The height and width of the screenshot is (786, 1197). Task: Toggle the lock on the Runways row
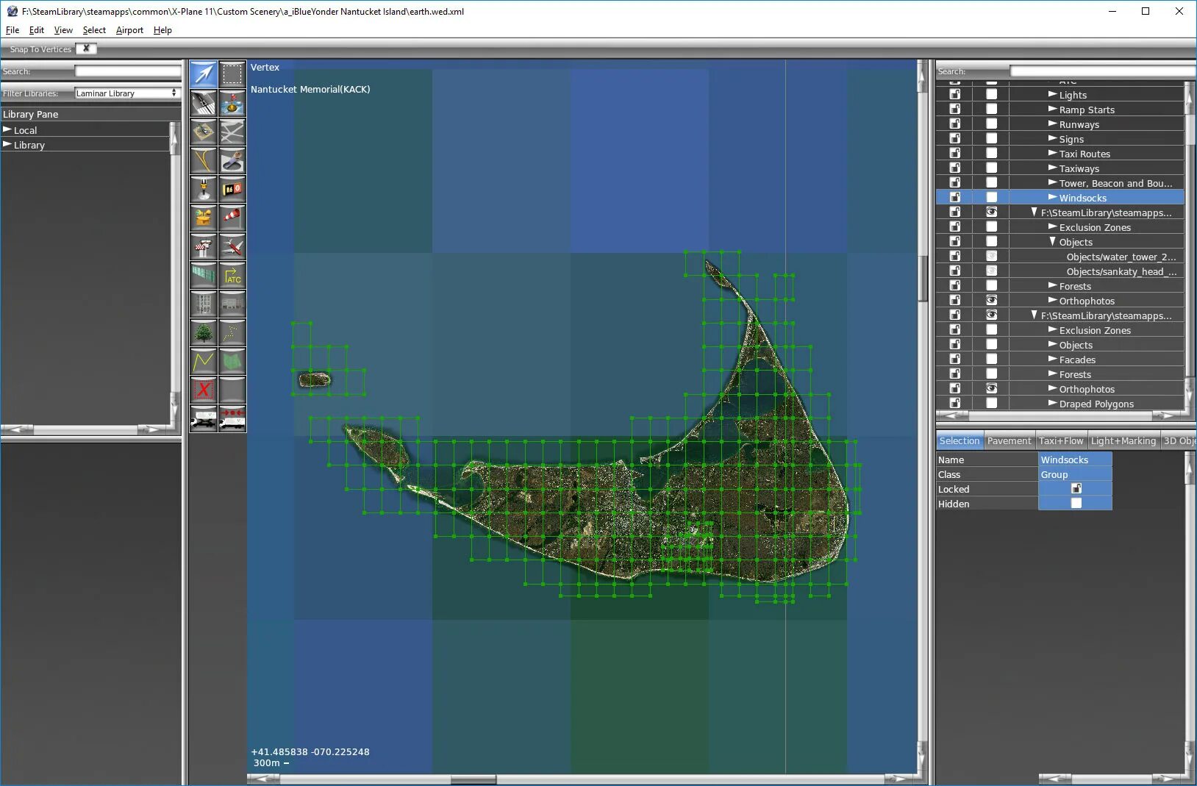(954, 124)
